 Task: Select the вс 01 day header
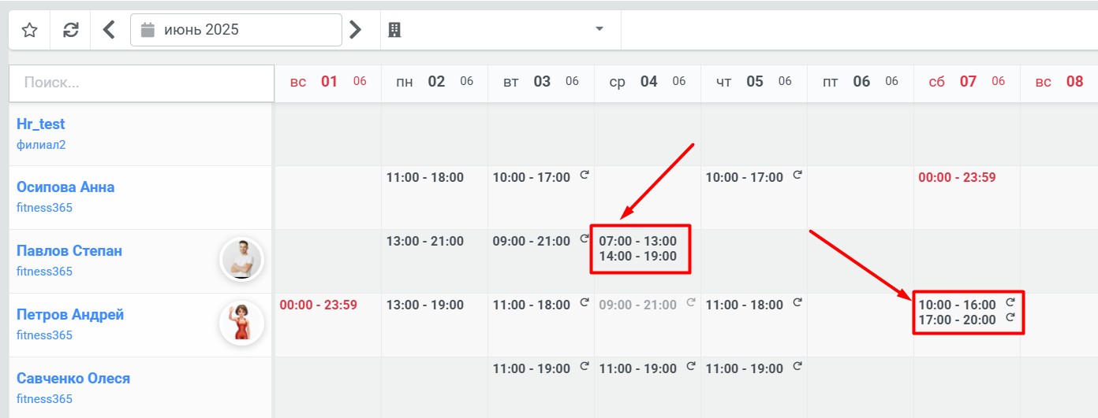pos(328,81)
